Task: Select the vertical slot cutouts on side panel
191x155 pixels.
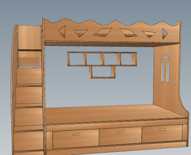Action: 165,72
